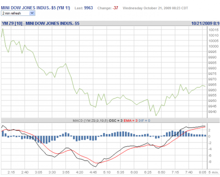Click the 7:15 time axis label
Image resolution: width=220 pixels, height=177 pixels.
coord(175,172)
